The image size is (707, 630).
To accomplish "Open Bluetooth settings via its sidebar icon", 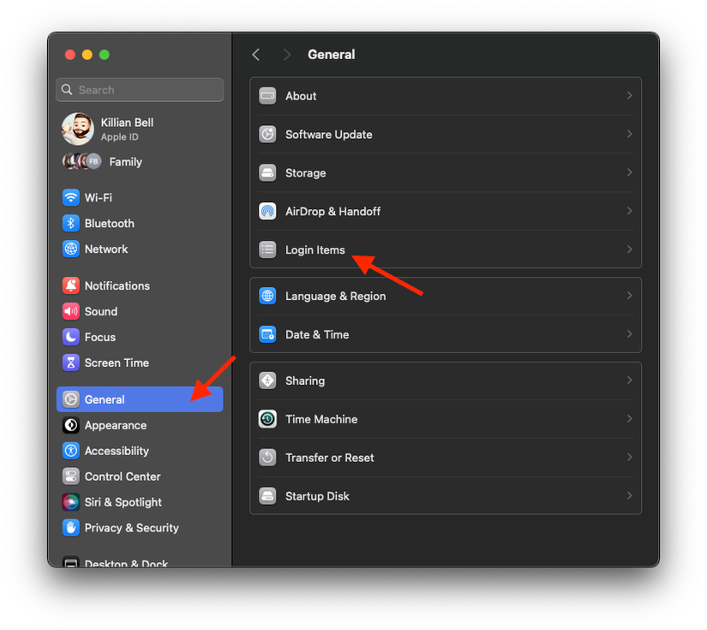I will (70, 223).
